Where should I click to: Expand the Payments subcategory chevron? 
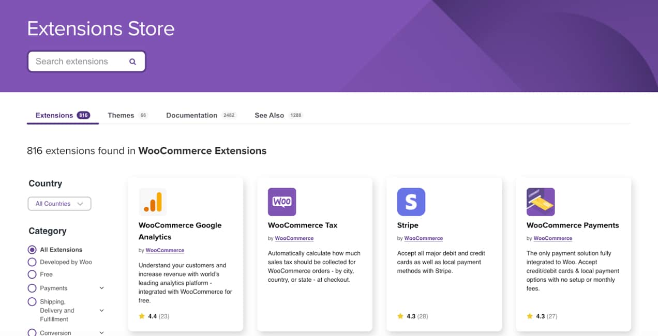[x=101, y=288]
